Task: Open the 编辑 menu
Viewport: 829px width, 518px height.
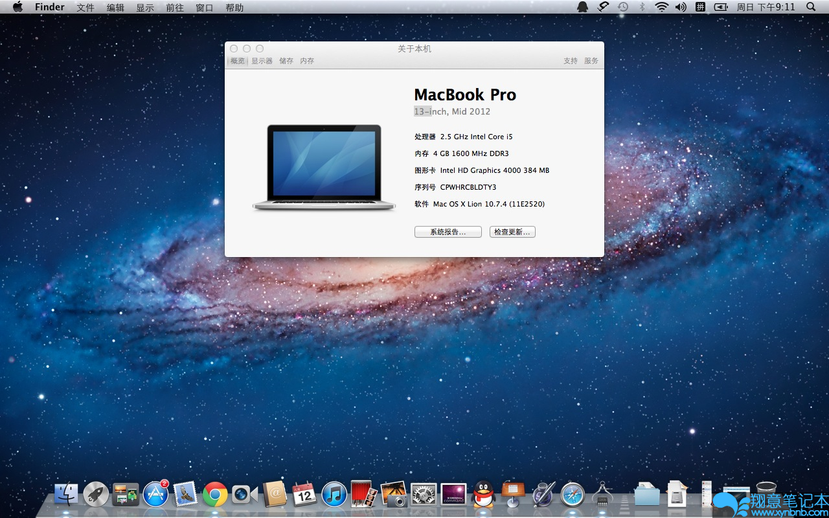Action: 115,8
